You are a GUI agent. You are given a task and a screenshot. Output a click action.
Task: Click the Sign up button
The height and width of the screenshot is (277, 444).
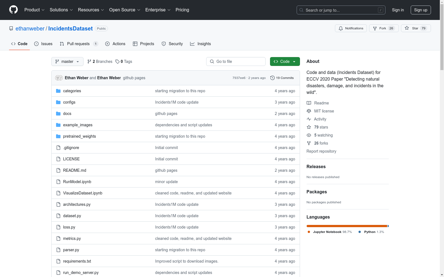tap(421, 10)
